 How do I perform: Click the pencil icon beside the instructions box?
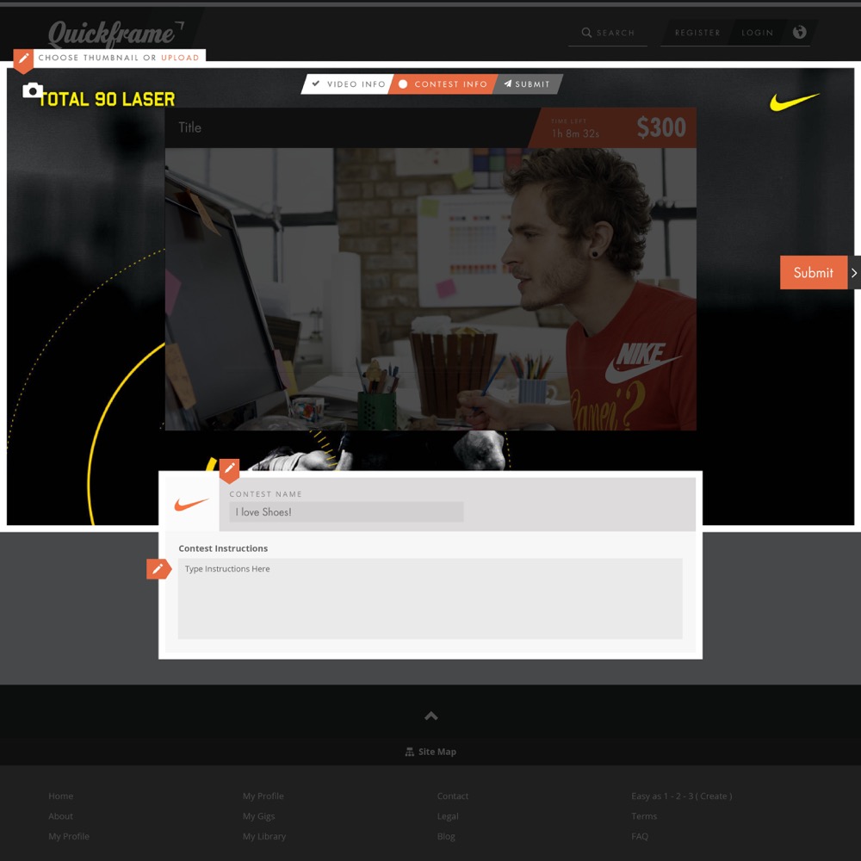158,569
